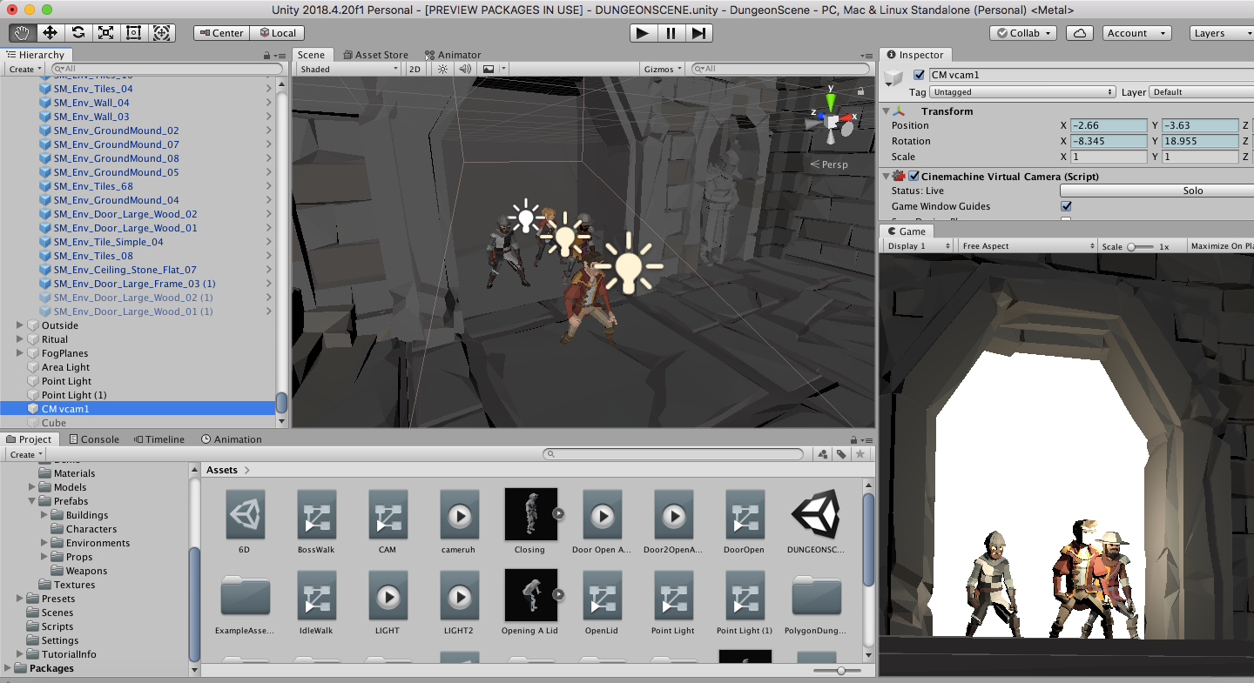Viewport: 1254px width, 683px height.
Task: Open the Account dropdown
Action: pos(1136,33)
